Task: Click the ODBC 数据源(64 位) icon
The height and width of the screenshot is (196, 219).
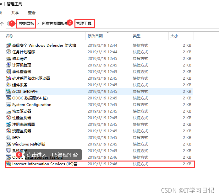Action: [8, 98]
